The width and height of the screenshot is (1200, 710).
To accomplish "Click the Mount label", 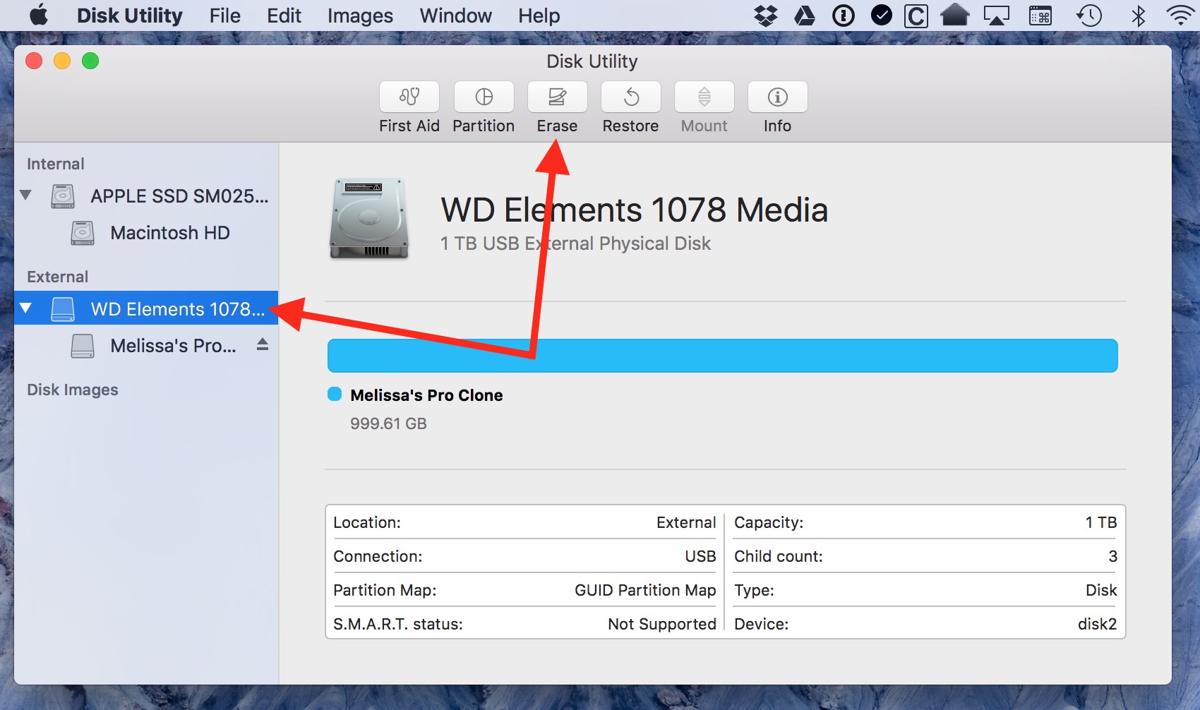I will pos(704,126).
